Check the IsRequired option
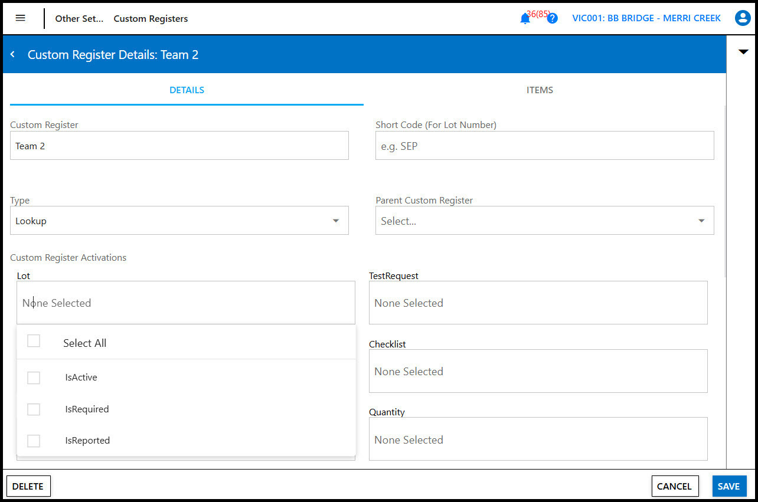The width and height of the screenshot is (758, 502). (x=34, y=409)
